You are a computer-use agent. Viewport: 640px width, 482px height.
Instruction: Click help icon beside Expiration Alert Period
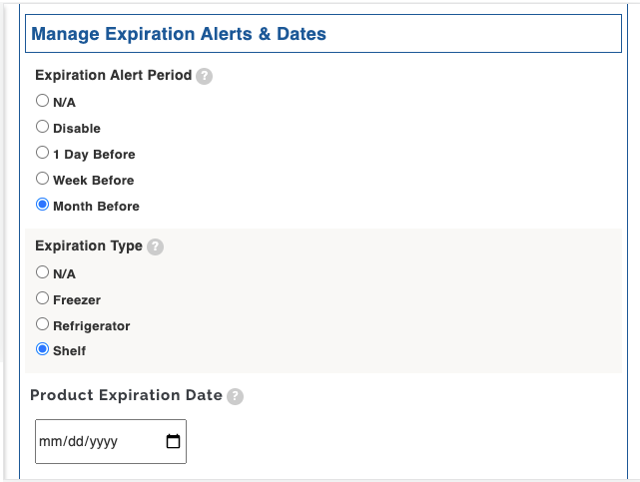pos(204,76)
